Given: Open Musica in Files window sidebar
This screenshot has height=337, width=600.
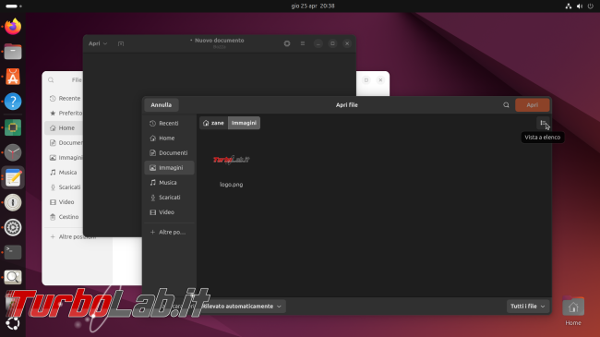Looking at the screenshot, I should coord(64,173).
